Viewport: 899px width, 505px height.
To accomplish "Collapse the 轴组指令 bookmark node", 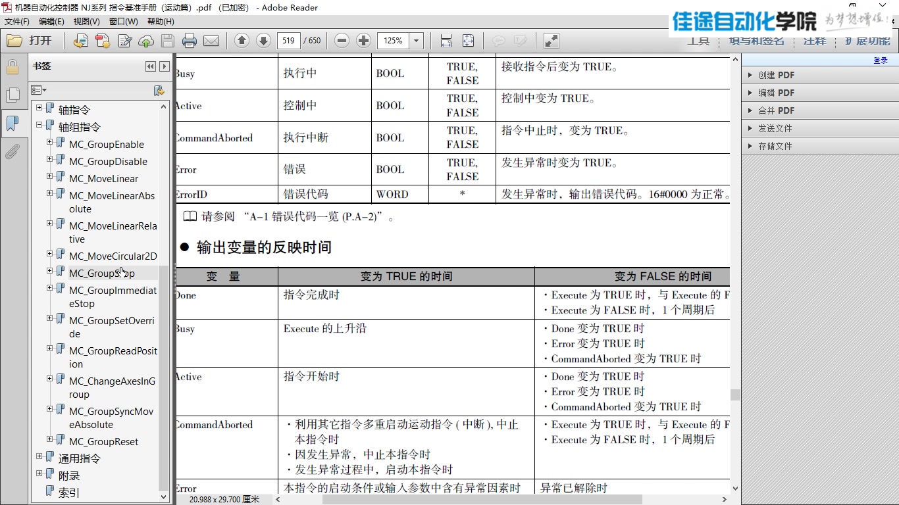I will click(x=39, y=125).
